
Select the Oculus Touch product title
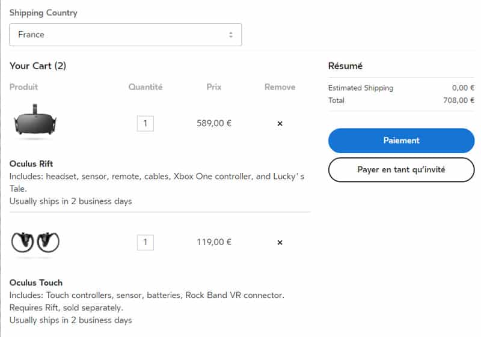coord(36,282)
